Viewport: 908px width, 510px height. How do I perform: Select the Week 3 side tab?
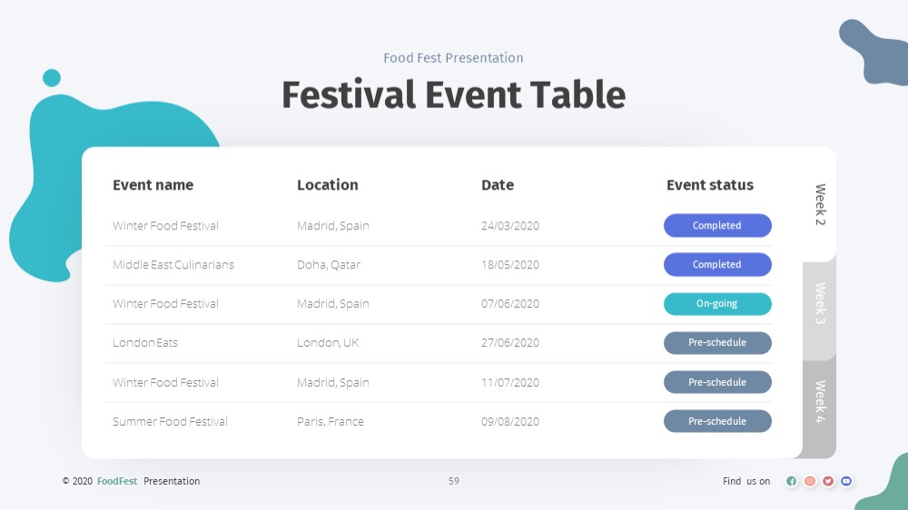[x=820, y=303]
